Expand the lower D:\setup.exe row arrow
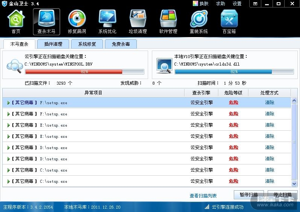300x212 pixels. click(8, 159)
